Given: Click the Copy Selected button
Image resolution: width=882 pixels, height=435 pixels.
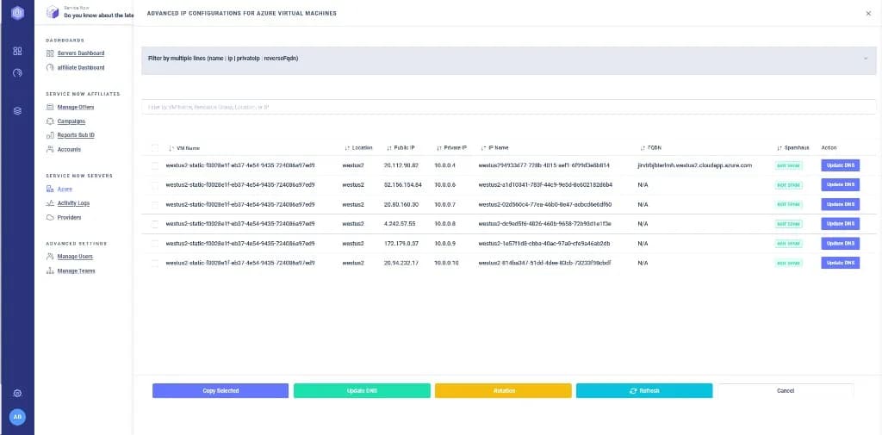Looking at the screenshot, I should [220, 390].
